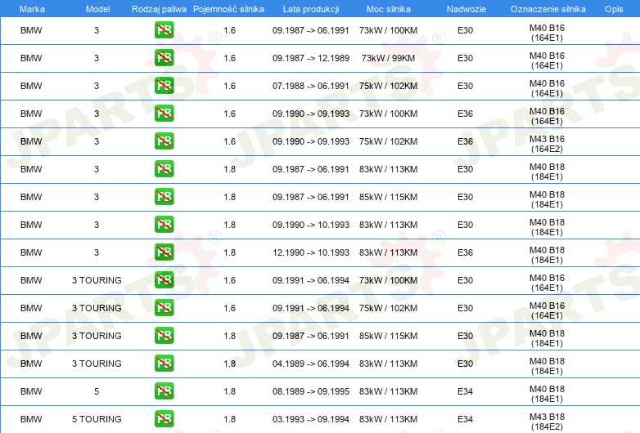Click the 12.1990 -> 10.1993 date range
The height and width of the screenshot is (433, 640).
(x=311, y=252)
